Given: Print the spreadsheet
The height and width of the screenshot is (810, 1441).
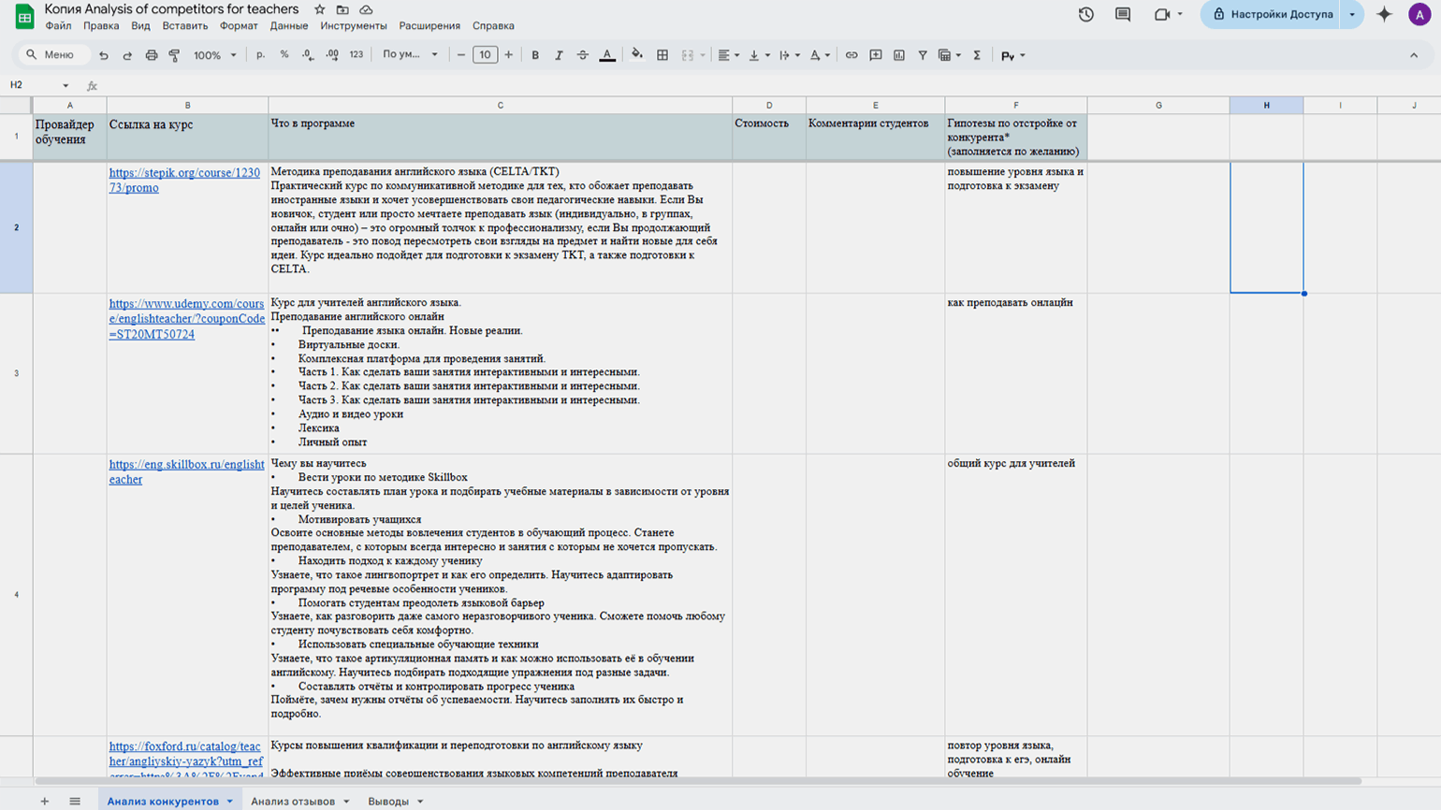Looking at the screenshot, I should [151, 55].
